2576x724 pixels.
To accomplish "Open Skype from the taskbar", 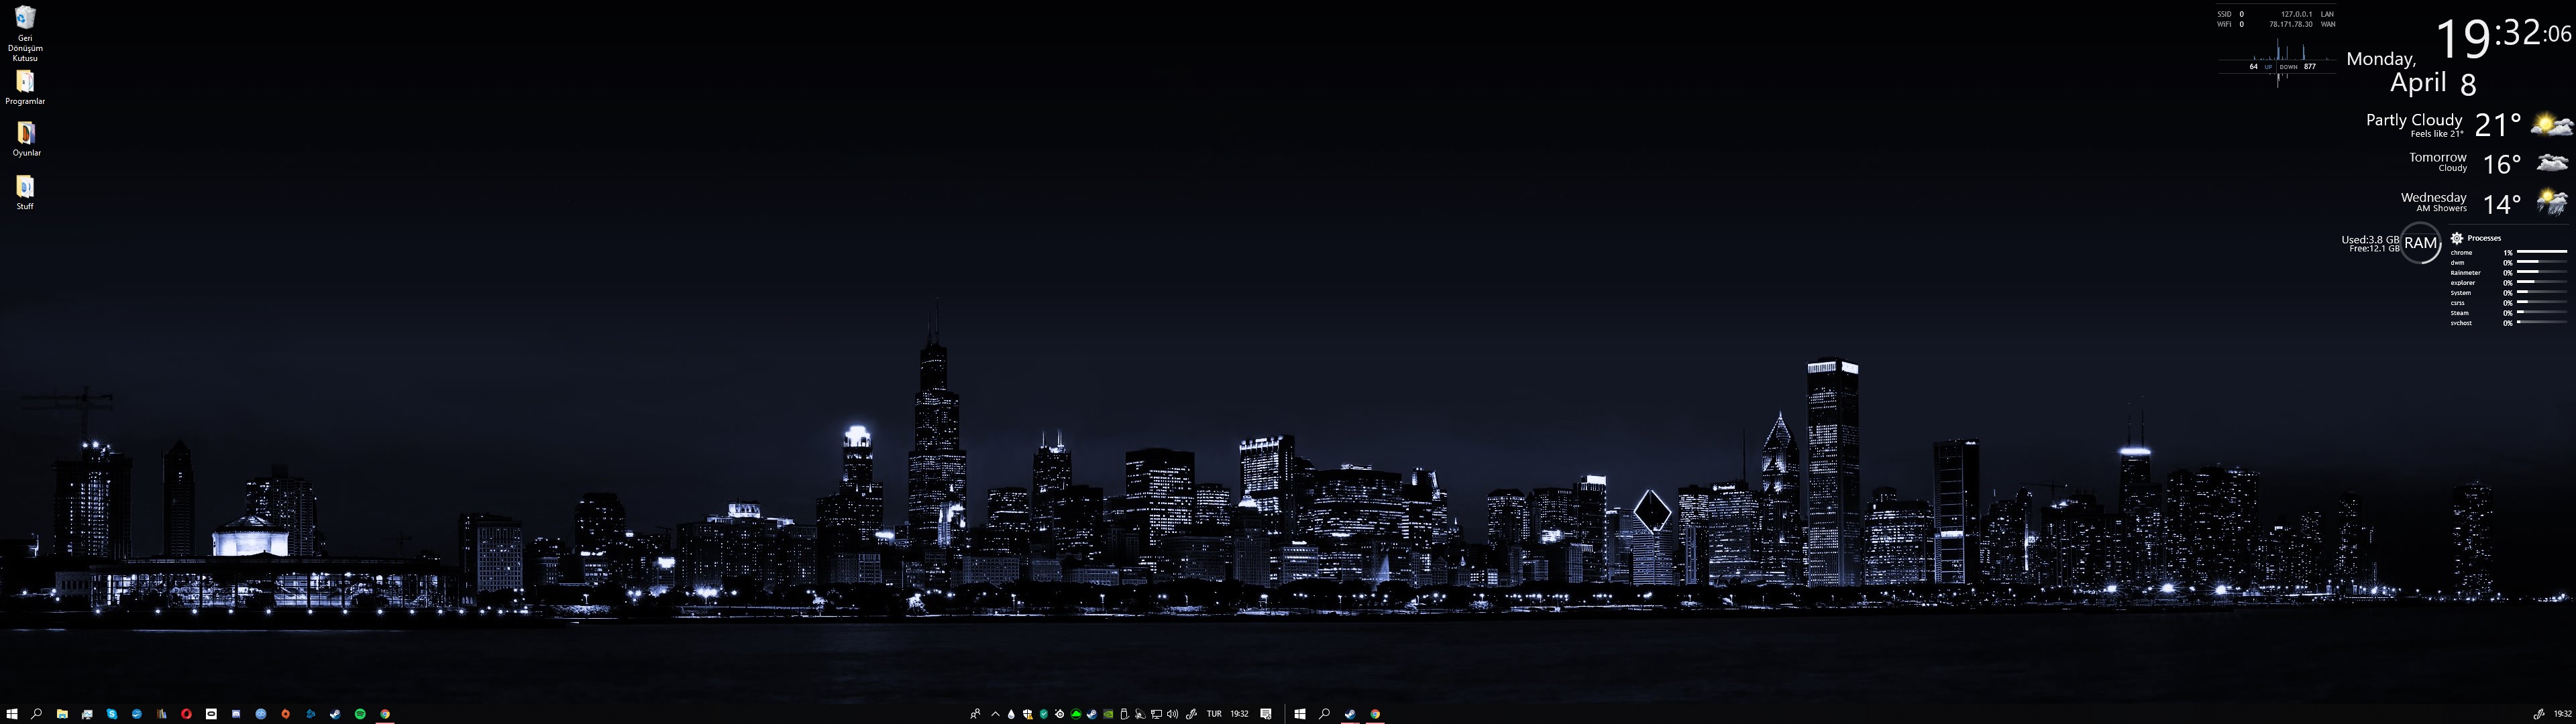I will pos(112,714).
